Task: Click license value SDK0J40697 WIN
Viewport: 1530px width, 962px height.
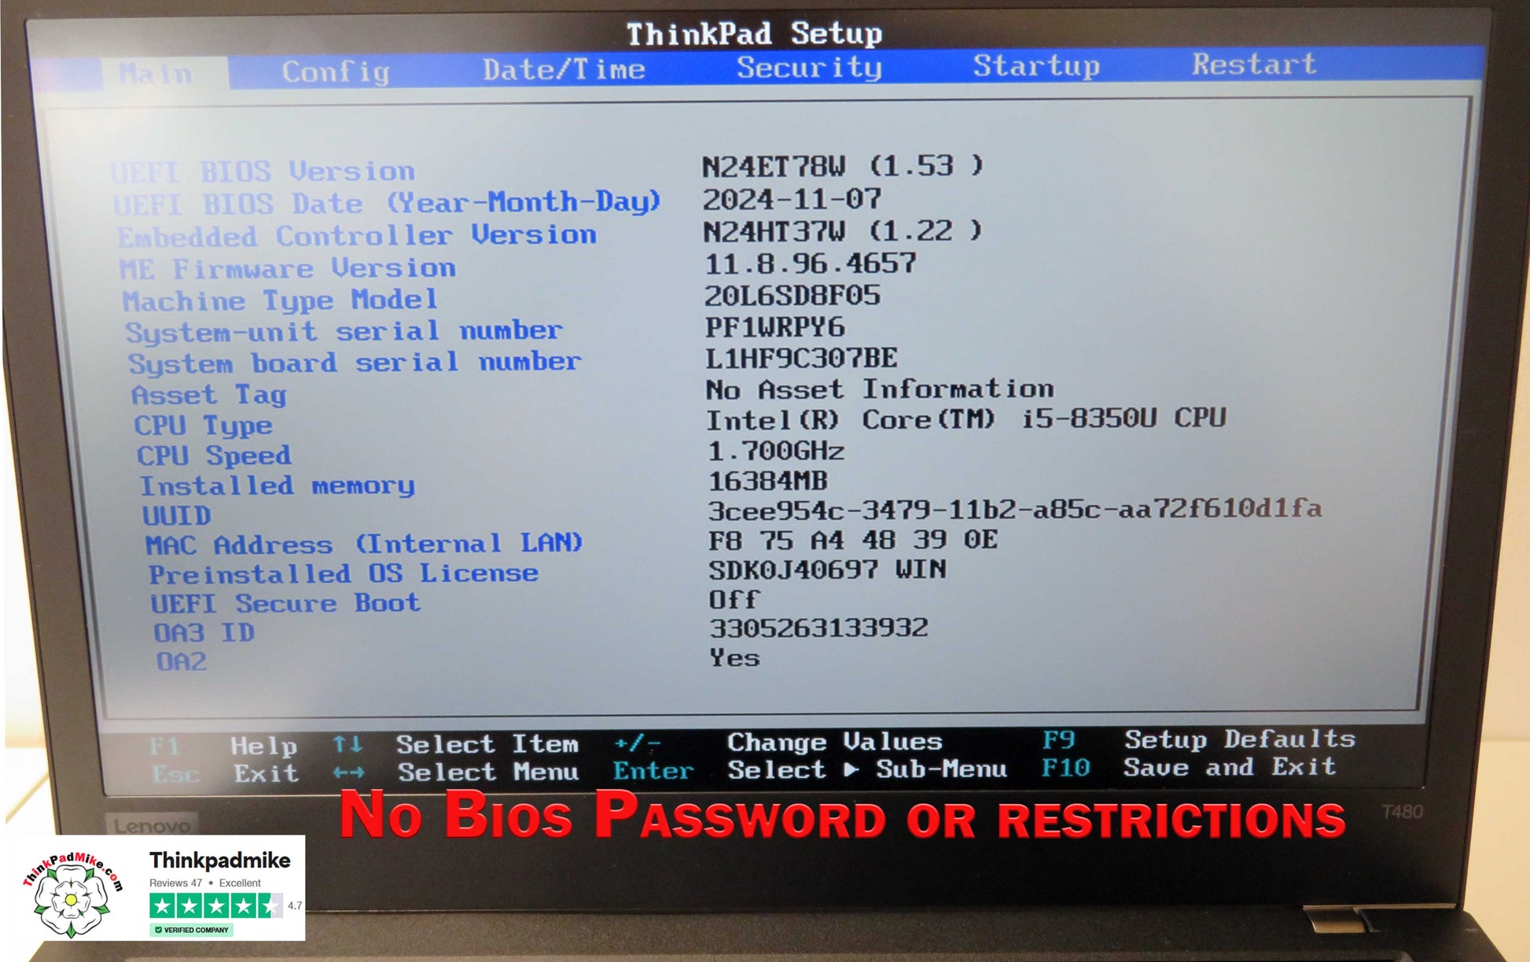Action: (828, 569)
